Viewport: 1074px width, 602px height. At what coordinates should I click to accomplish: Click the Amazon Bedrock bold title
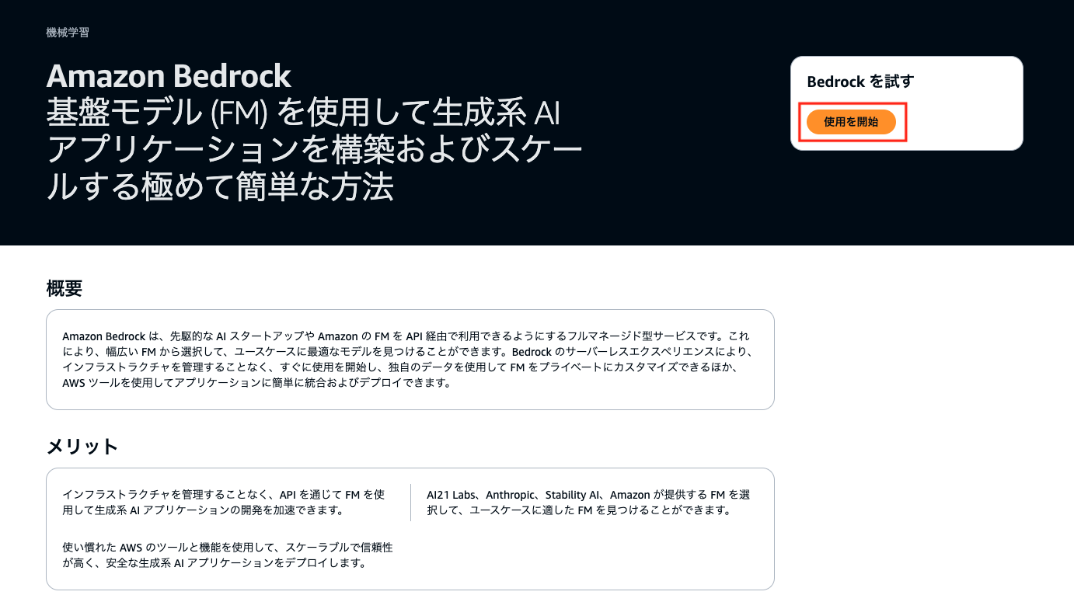169,76
